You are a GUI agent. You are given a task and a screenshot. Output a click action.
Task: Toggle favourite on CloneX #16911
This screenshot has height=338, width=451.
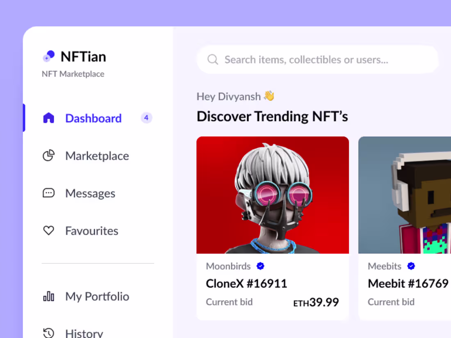coord(336,150)
